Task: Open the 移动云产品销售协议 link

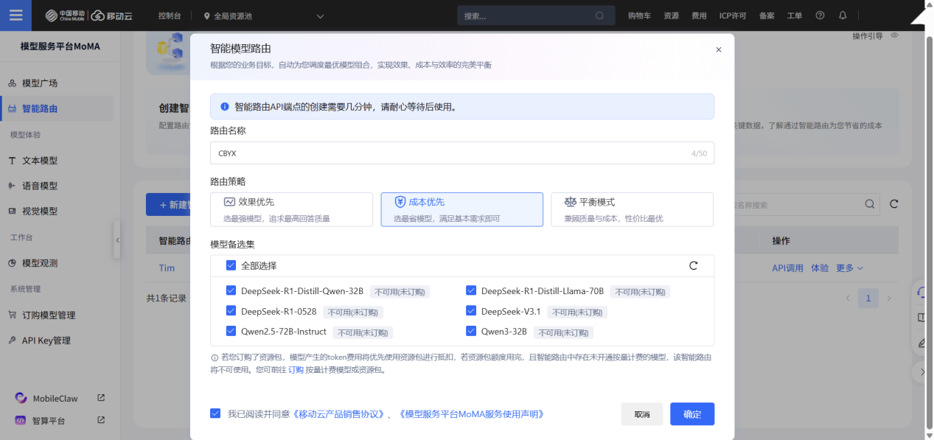Action: [339, 414]
